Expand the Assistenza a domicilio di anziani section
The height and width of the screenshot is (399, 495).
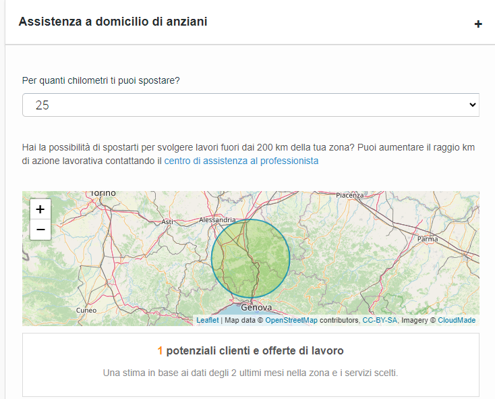tap(478, 24)
